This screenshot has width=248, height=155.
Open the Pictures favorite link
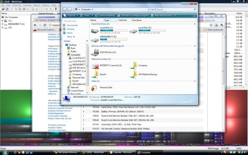70,29
